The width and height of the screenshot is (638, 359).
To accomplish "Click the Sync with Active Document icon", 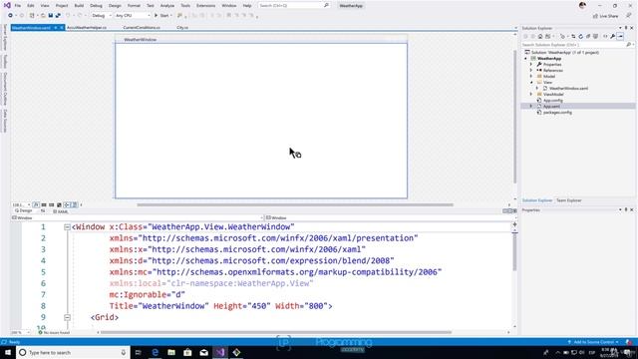I will (x=573, y=36).
